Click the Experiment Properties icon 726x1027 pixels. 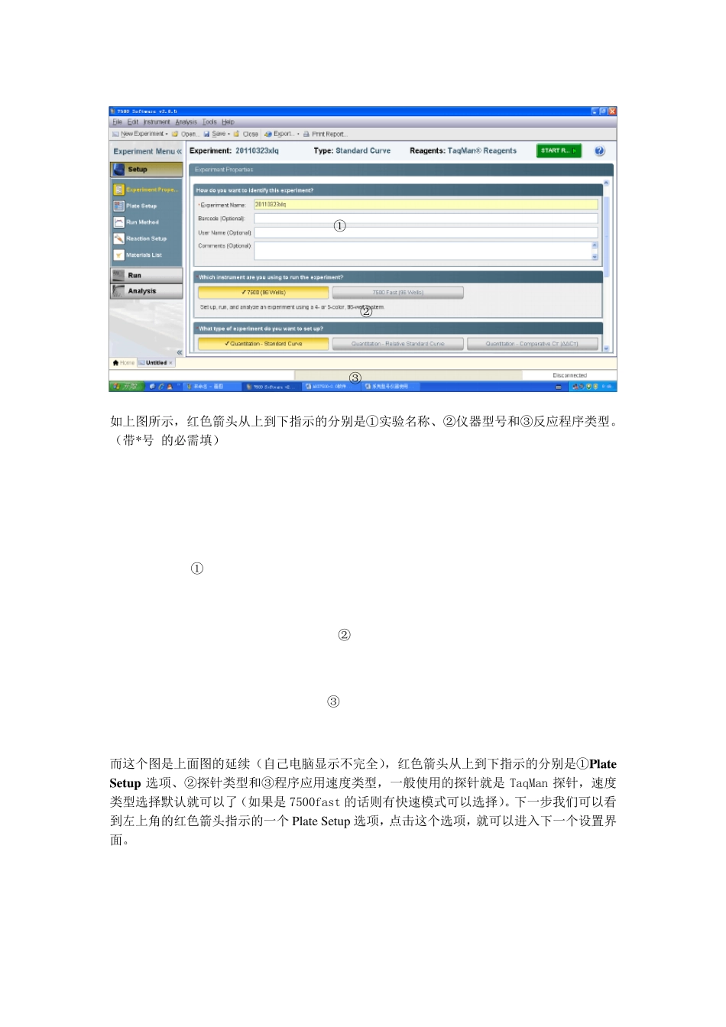click(x=118, y=190)
